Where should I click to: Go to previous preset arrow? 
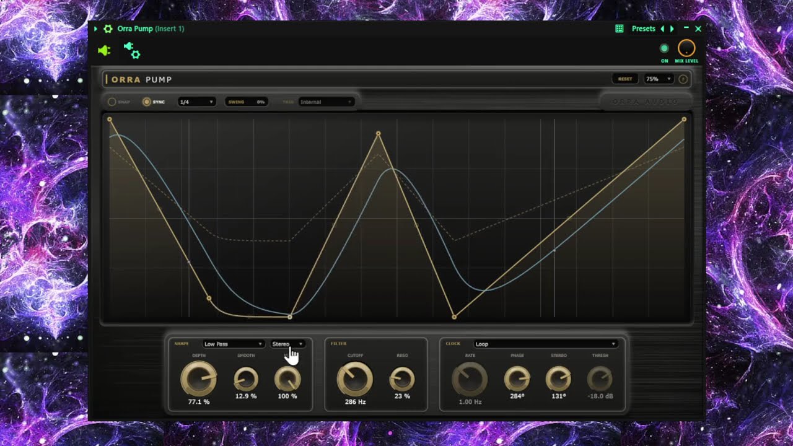click(x=662, y=29)
